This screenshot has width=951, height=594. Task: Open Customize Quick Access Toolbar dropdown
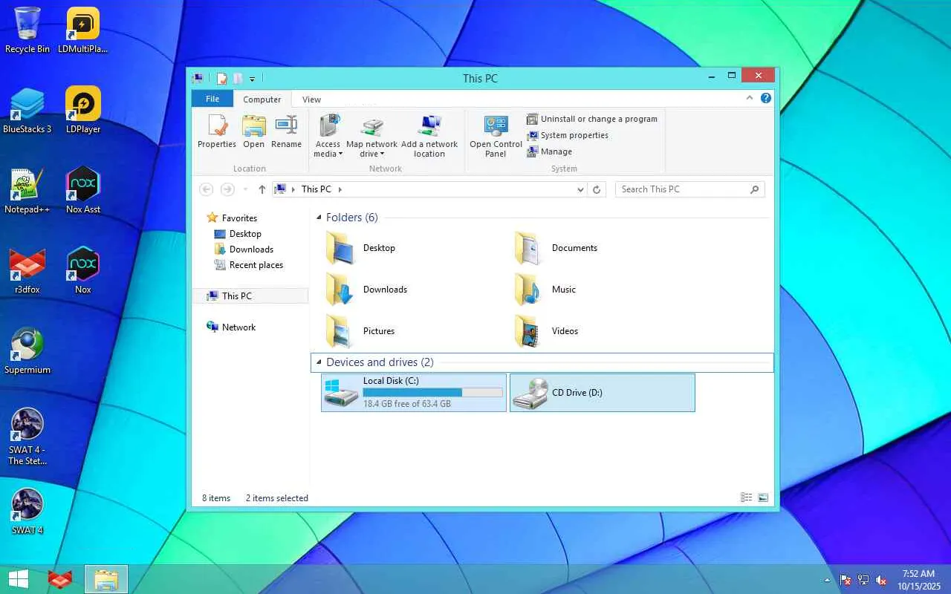pos(253,79)
